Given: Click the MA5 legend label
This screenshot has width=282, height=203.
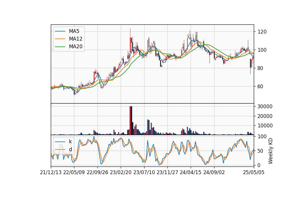Looking at the screenshot, I should click(74, 31).
